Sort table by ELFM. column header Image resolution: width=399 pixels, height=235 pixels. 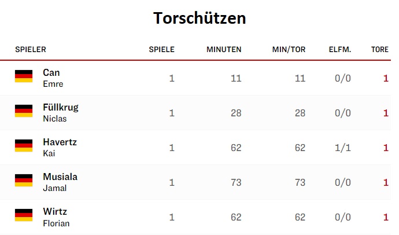pyautogui.click(x=340, y=49)
